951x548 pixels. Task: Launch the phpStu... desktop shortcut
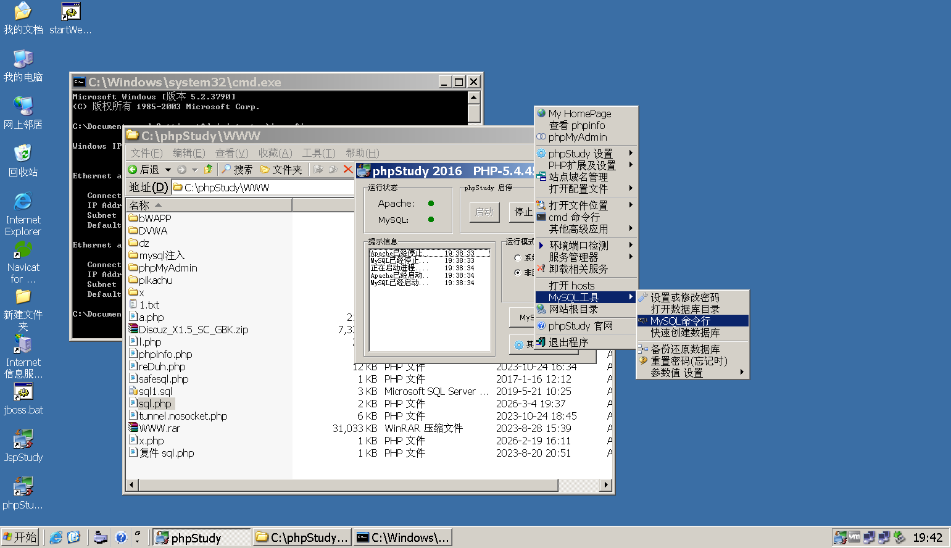(x=23, y=494)
